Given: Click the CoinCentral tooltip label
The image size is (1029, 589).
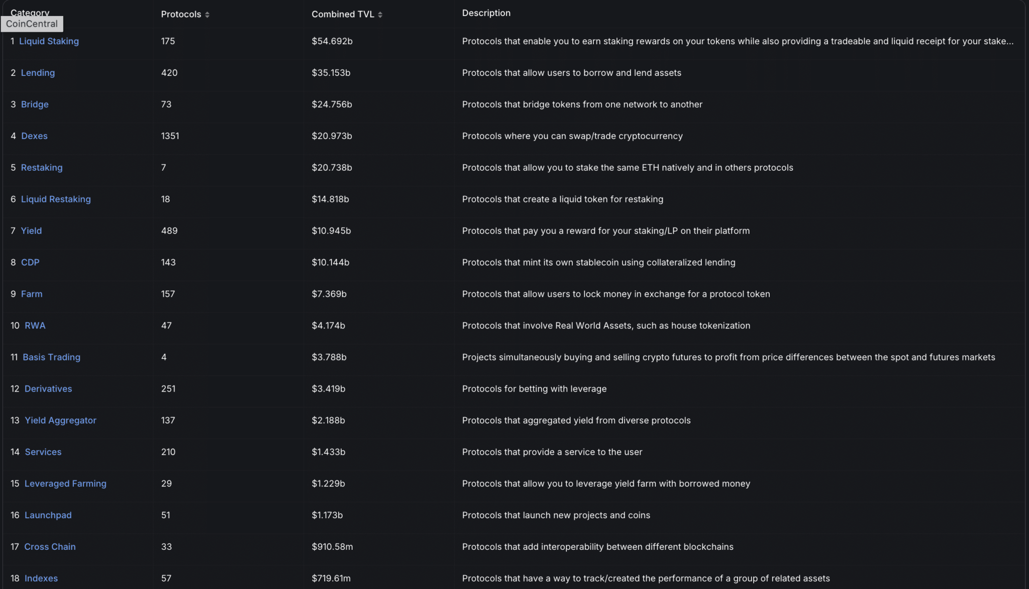Looking at the screenshot, I should [32, 24].
